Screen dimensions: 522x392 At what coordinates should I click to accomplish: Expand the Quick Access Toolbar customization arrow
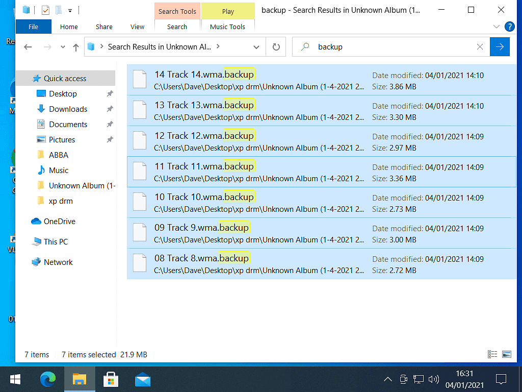point(69,10)
